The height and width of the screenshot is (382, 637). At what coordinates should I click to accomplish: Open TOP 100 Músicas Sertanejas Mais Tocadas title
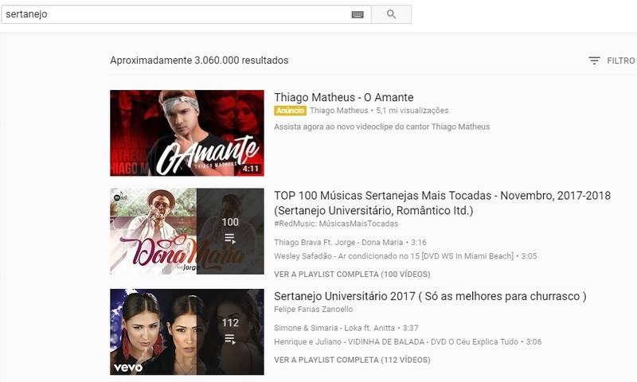(442, 203)
